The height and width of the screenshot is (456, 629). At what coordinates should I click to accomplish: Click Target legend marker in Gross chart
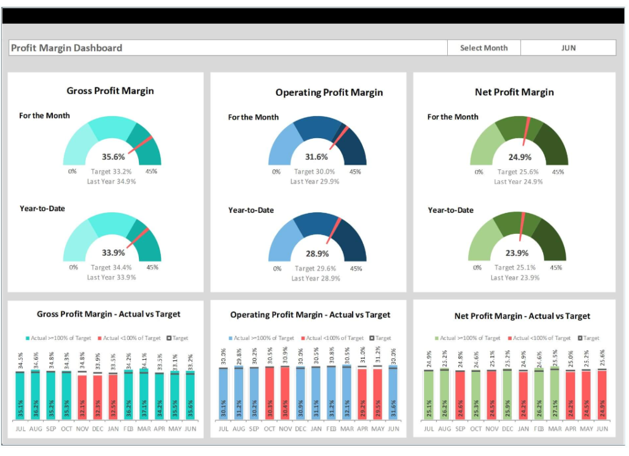coord(169,338)
